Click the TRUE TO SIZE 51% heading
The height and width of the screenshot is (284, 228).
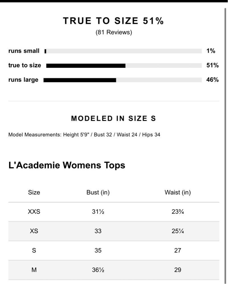point(113,21)
